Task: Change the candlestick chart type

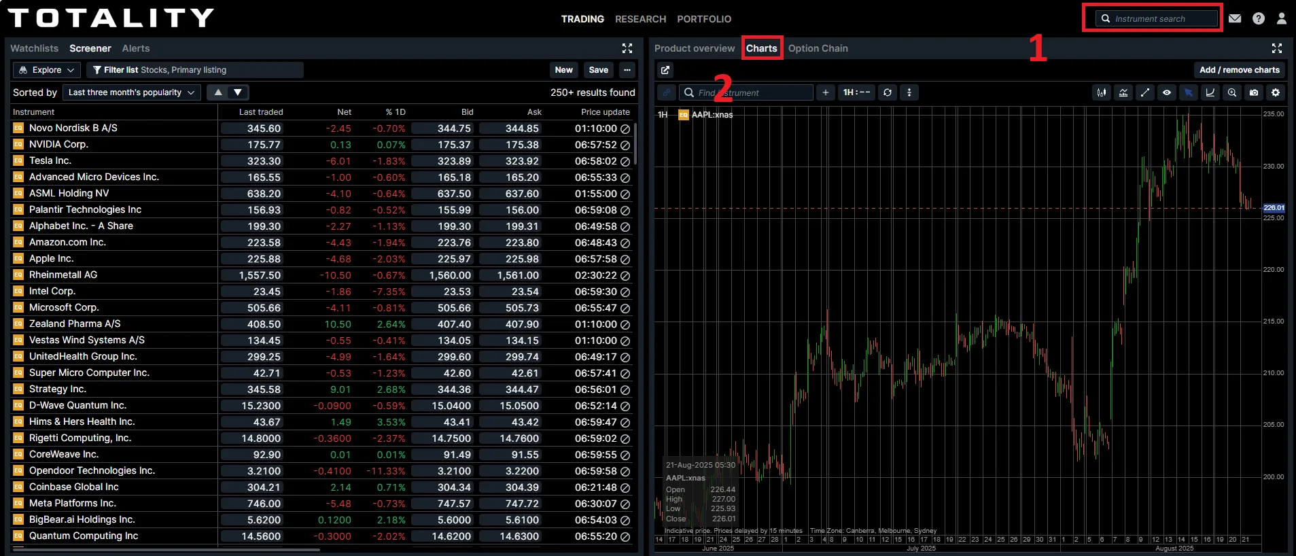Action: click(1102, 92)
